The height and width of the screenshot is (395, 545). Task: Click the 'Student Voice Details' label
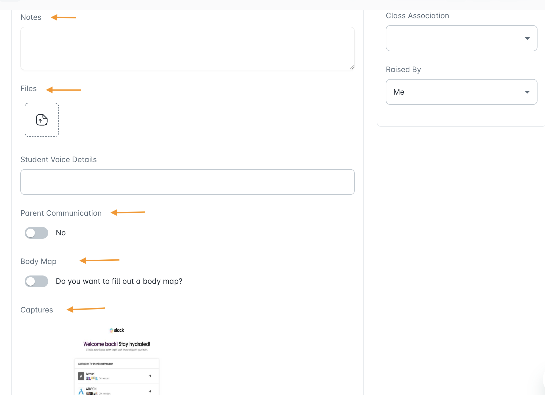coord(59,160)
